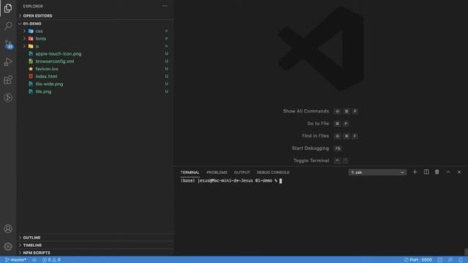This screenshot has width=468, height=263.
Task: Create a new terminal with plus icon
Action: 415,172
